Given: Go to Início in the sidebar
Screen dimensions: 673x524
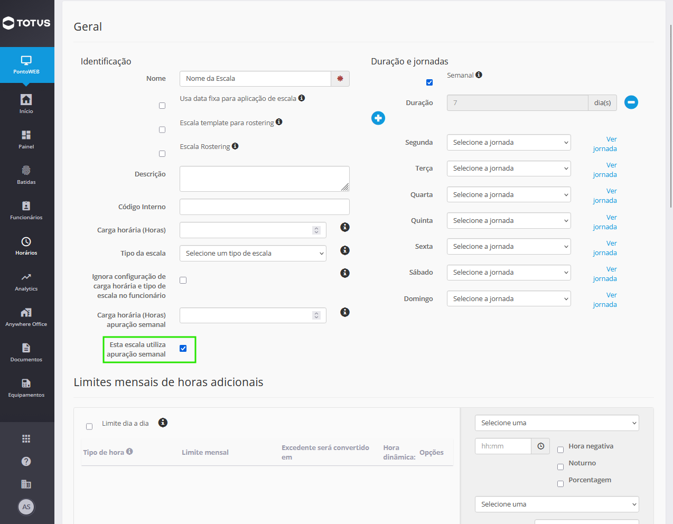Looking at the screenshot, I should point(26,104).
